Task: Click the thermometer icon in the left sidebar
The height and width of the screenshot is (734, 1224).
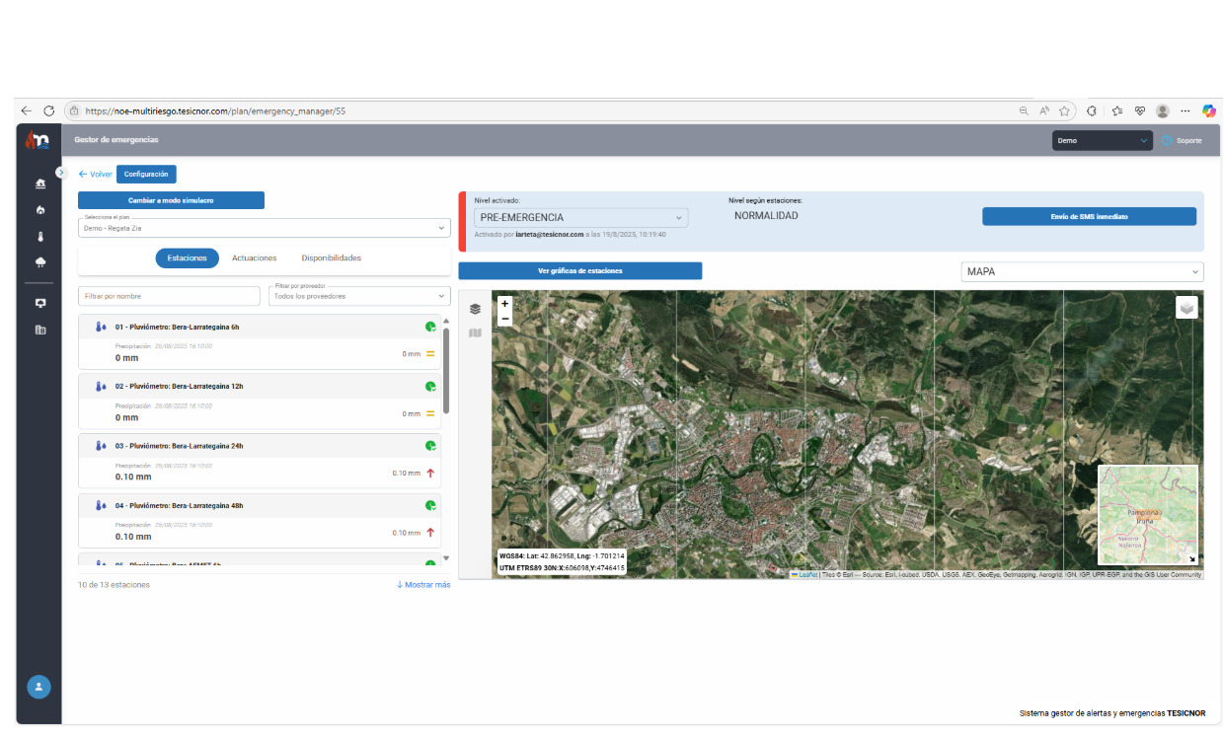Action: [x=40, y=236]
